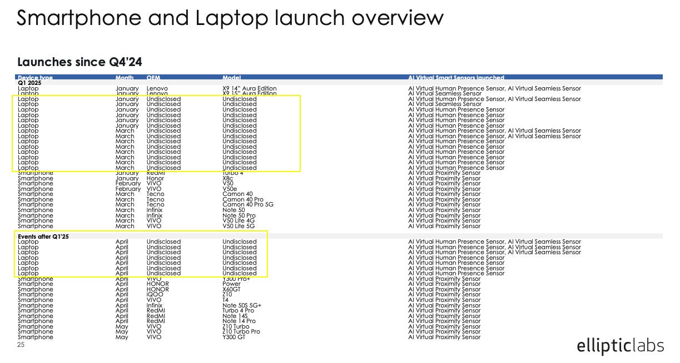This screenshot has height=363, width=680.
Task: Select the 'V50 Lite 5G' model cell
Action: point(239,226)
